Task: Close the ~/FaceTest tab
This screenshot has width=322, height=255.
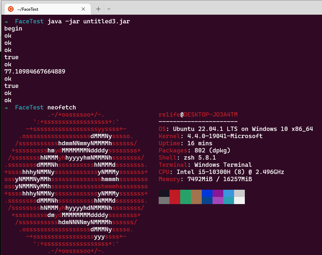Action: coord(84,9)
